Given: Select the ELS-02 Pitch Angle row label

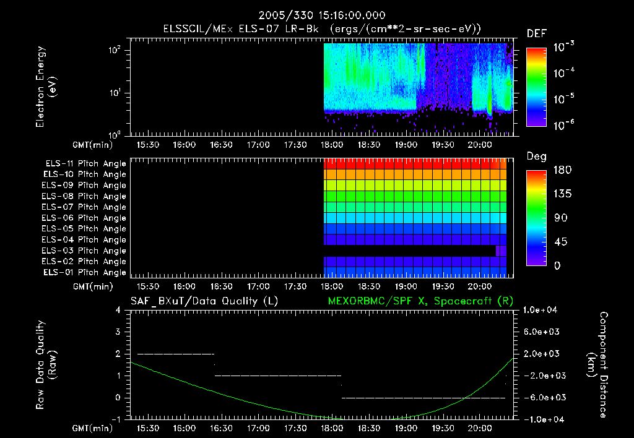Looking at the screenshot, I should [84, 262].
